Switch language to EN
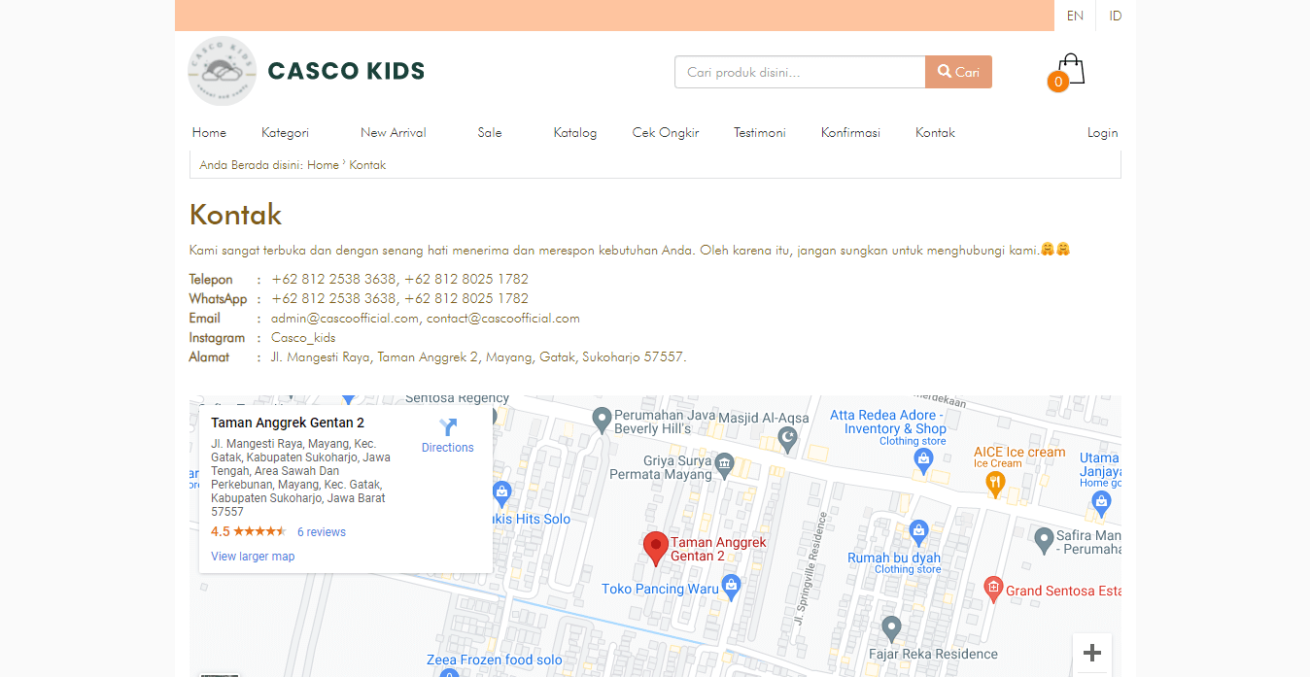 pos(1075,16)
